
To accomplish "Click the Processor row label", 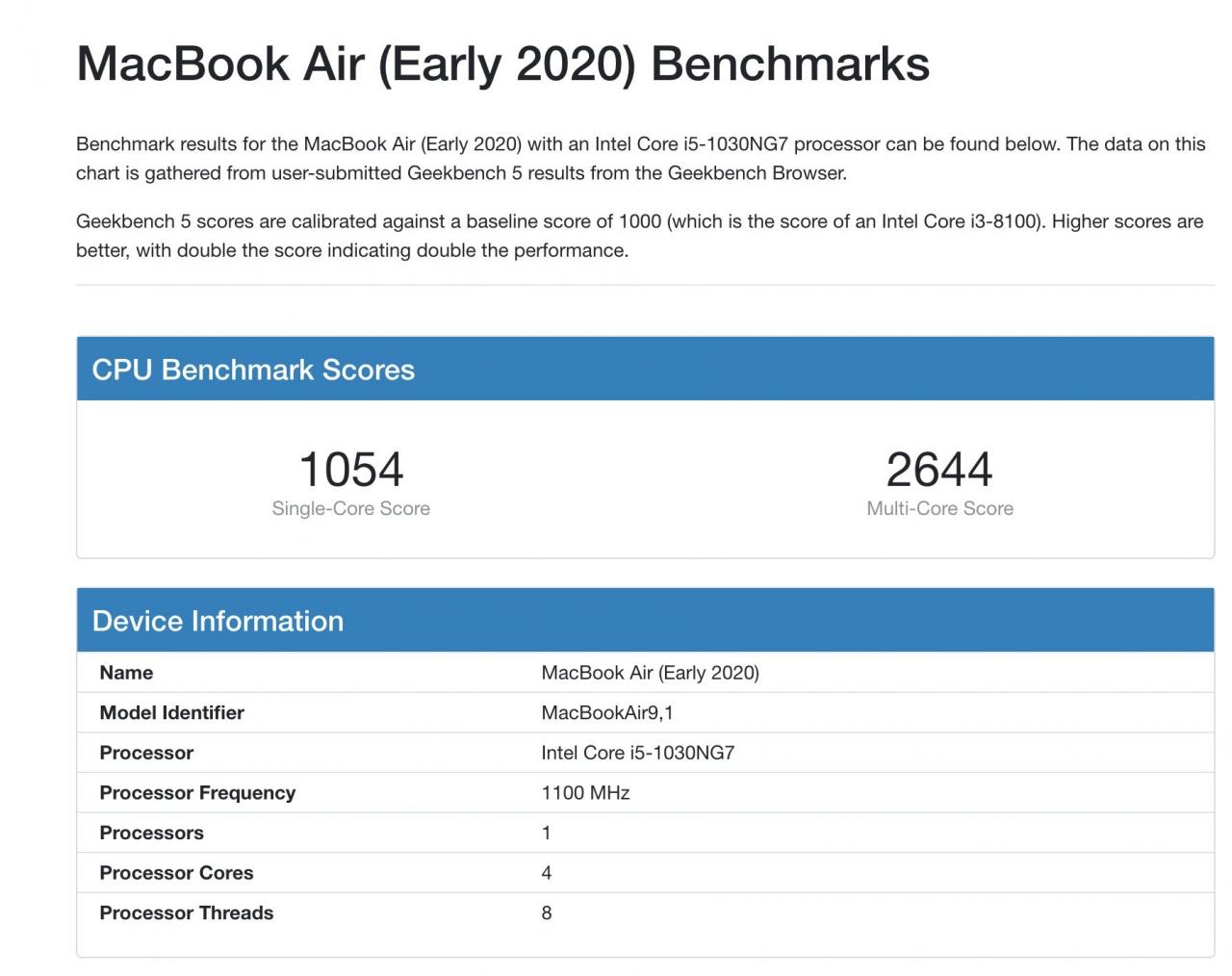I will 146,753.
